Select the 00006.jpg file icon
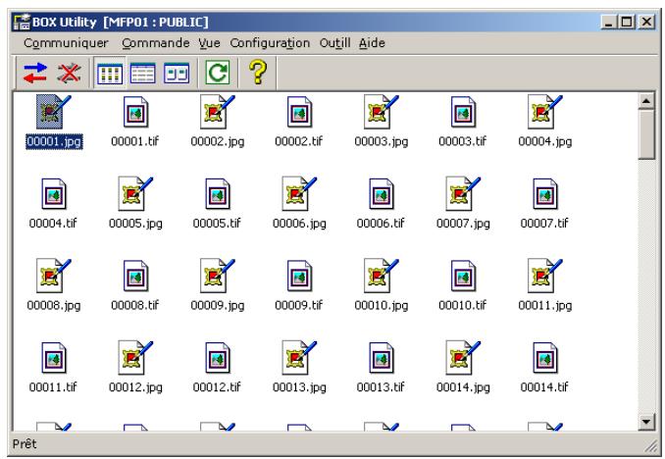665x459 pixels. point(299,194)
